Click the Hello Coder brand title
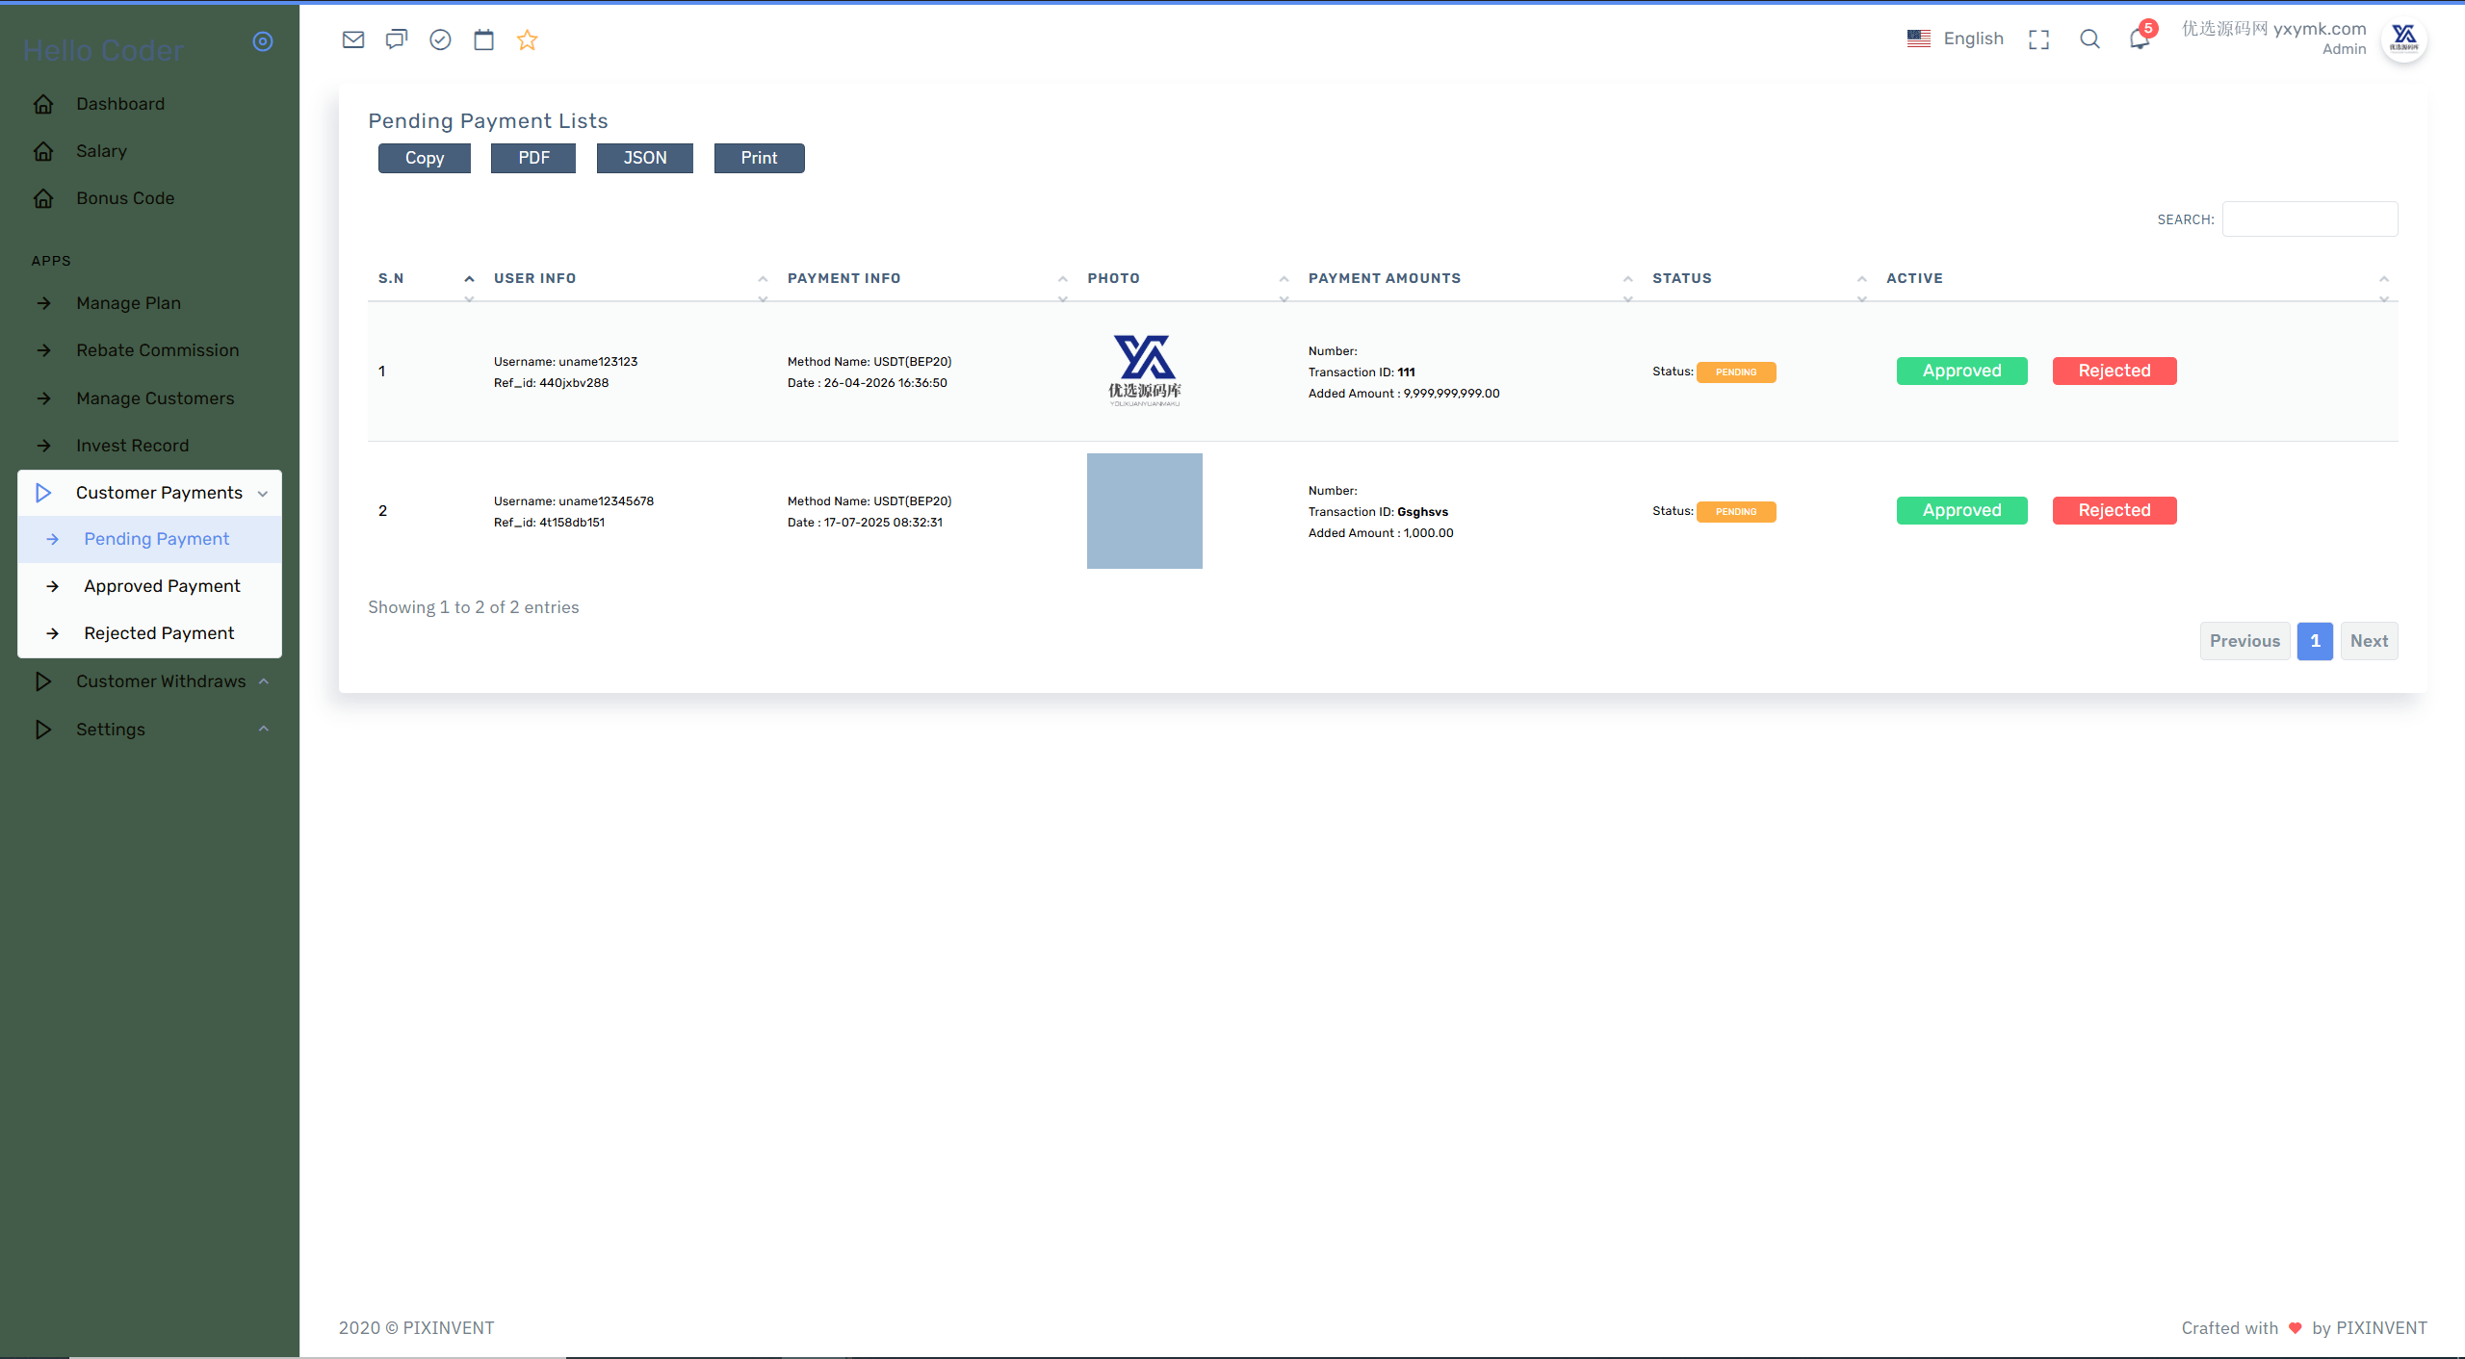 point(104,50)
